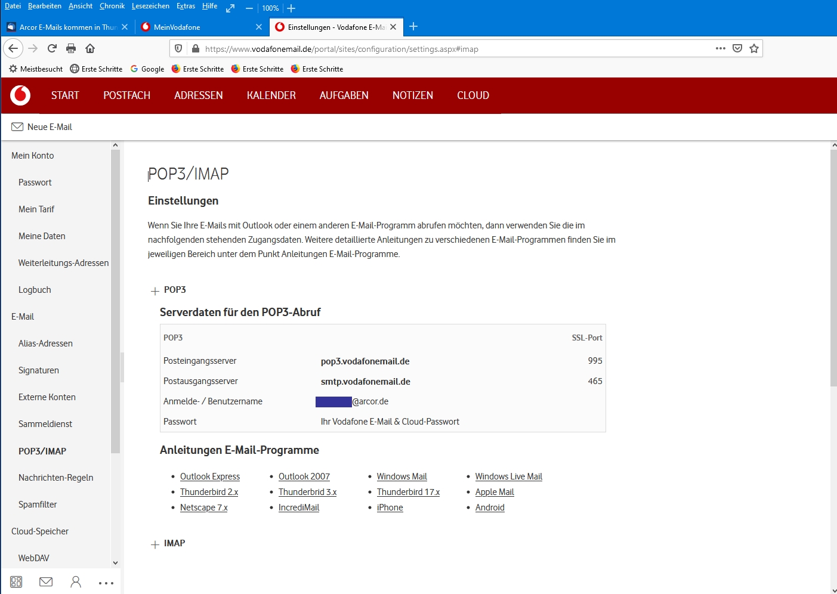Click the sidebar scroll down arrow

click(x=115, y=563)
